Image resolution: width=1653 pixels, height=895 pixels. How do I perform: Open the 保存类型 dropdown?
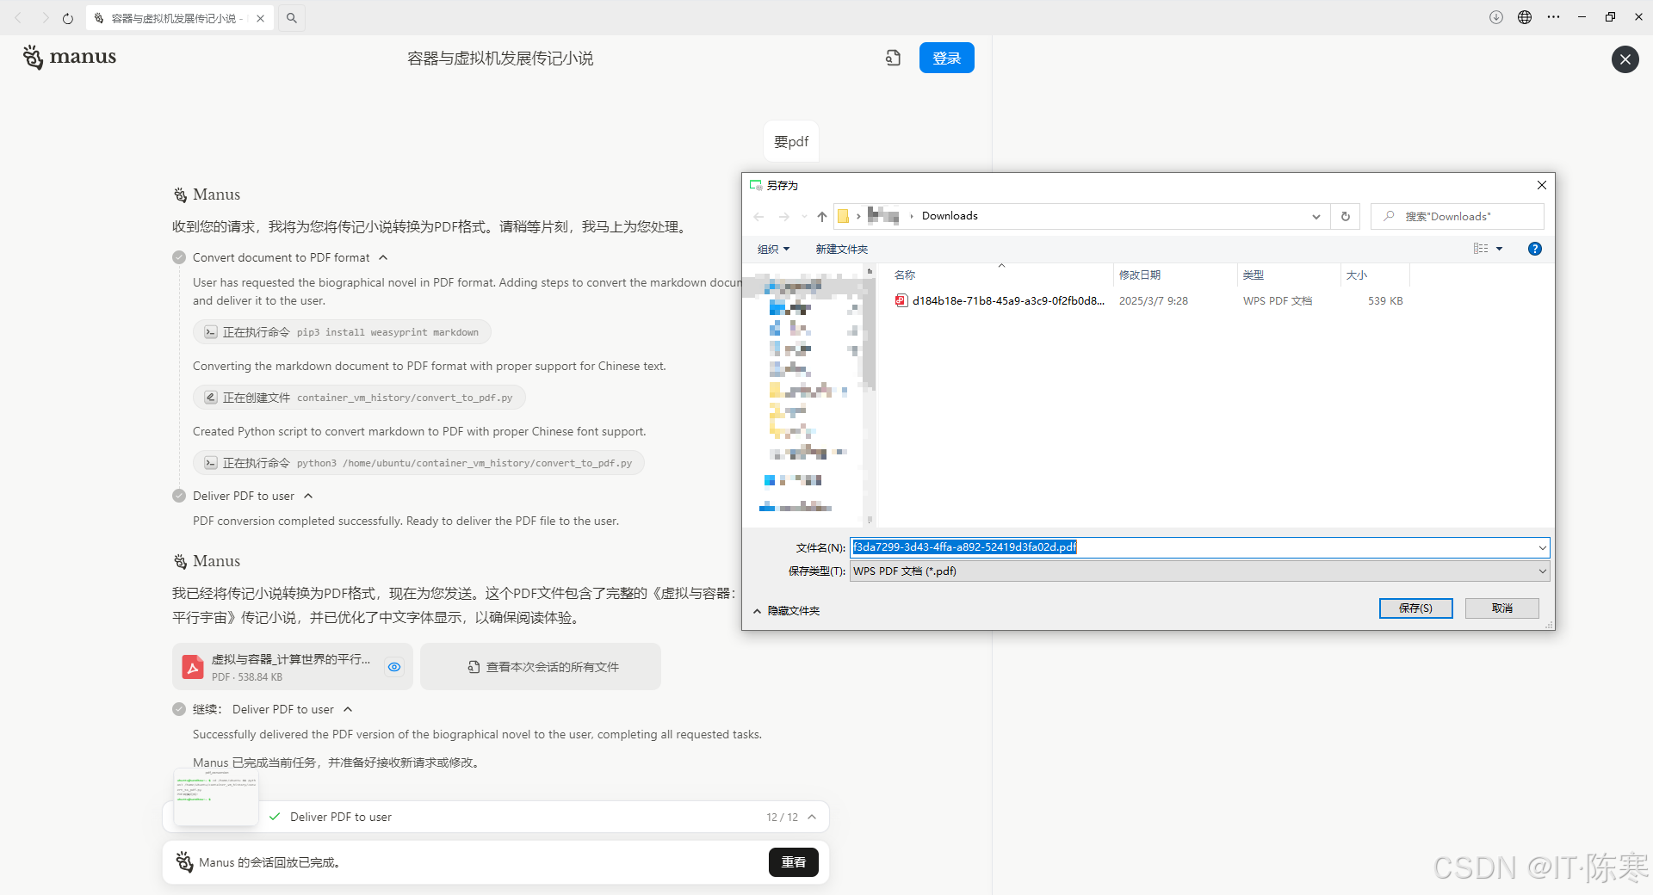coord(1200,571)
